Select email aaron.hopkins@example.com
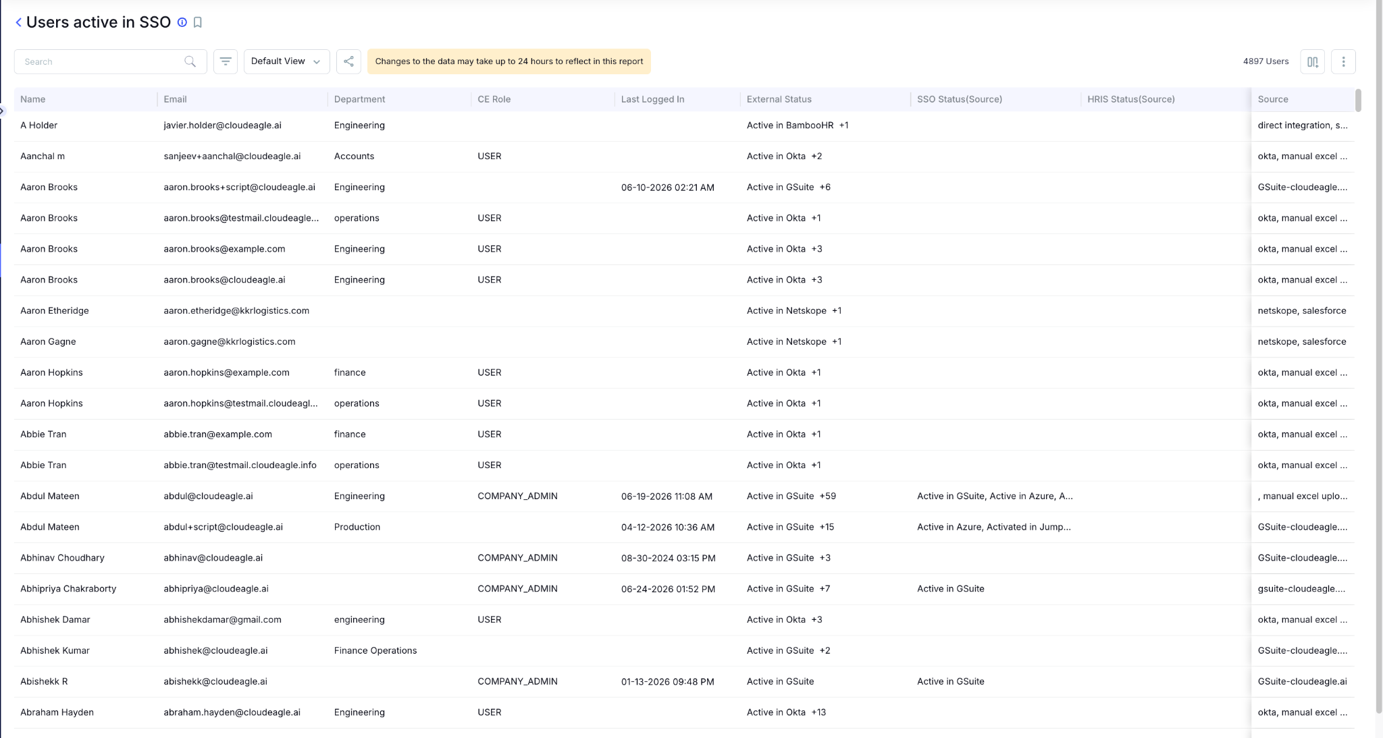Viewport: 1383px width, 738px height. point(226,373)
